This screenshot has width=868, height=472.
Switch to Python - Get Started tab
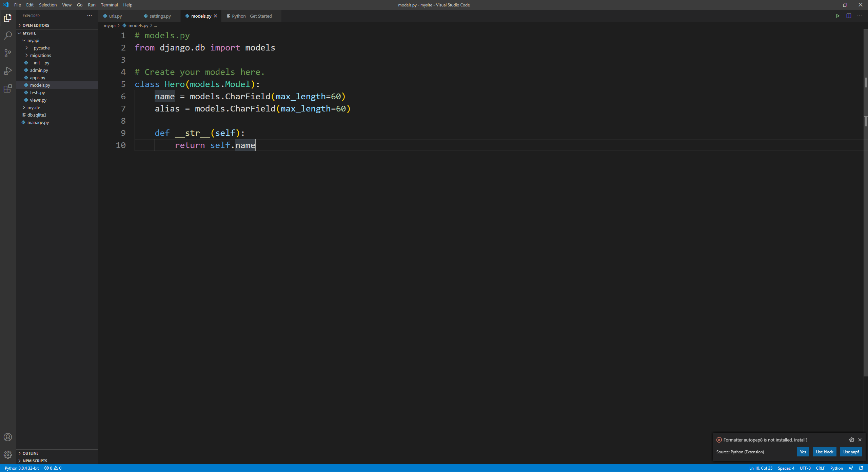coord(252,16)
